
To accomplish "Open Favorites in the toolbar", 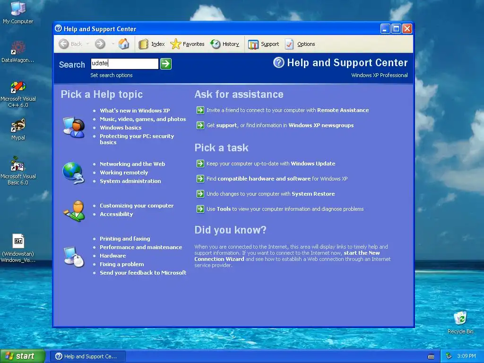I will pyautogui.click(x=187, y=44).
